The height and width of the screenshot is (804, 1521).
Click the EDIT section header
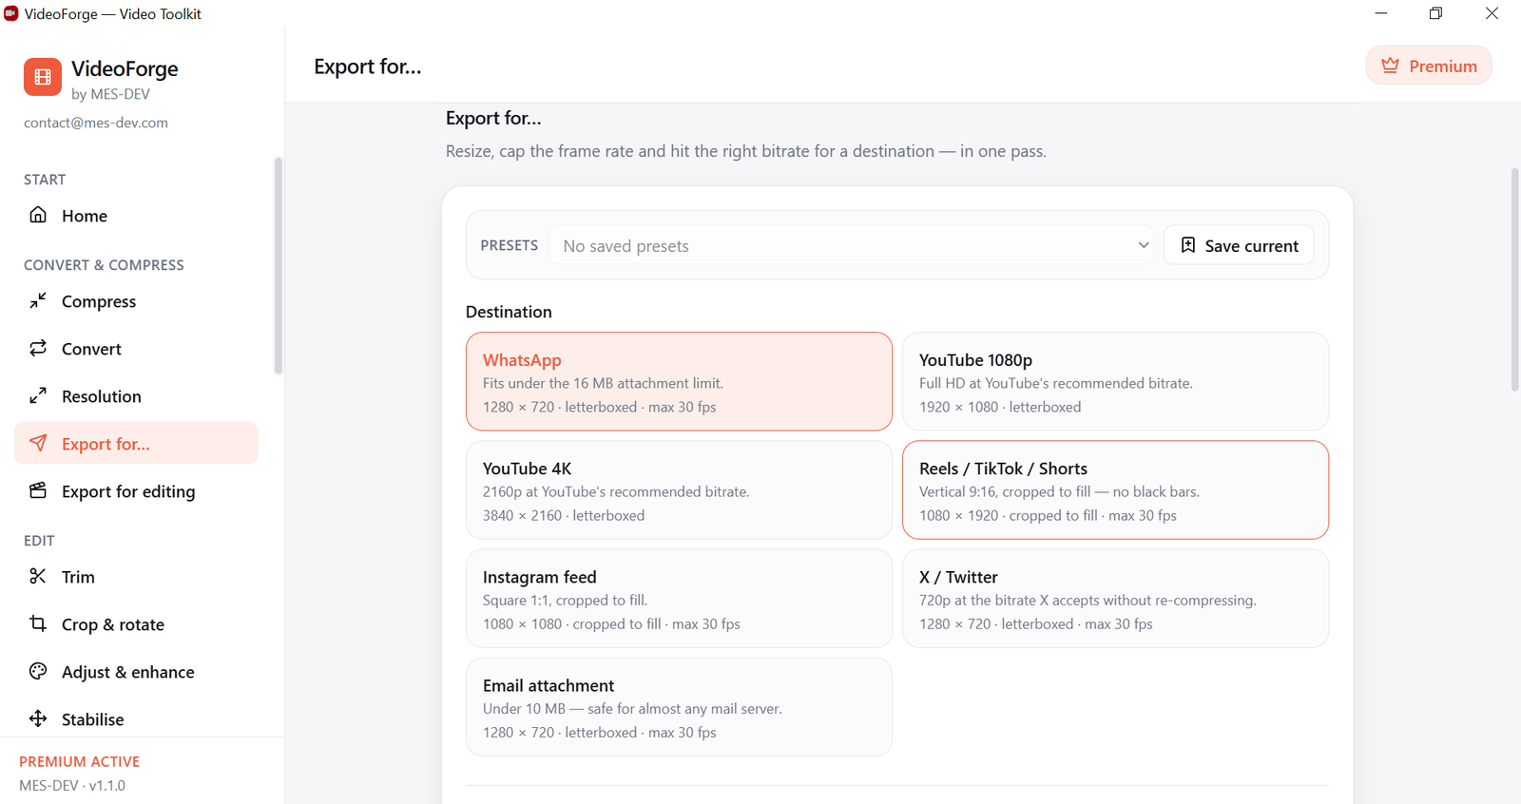(39, 541)
